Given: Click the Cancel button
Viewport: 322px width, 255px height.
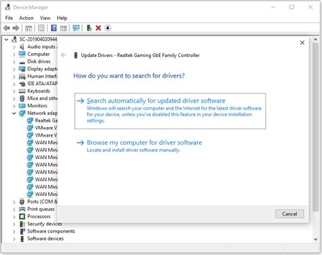Looking at the screenshot, I should tap(289, 214).
